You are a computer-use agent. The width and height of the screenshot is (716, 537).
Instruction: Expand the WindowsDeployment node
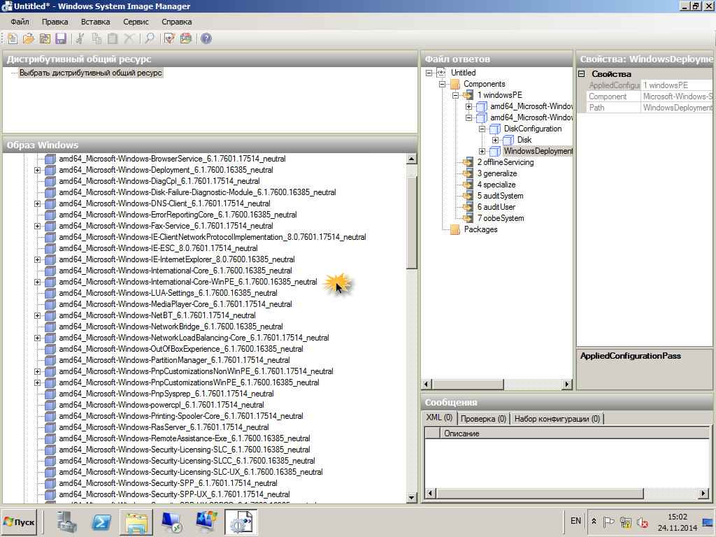(x=482, y=151)
